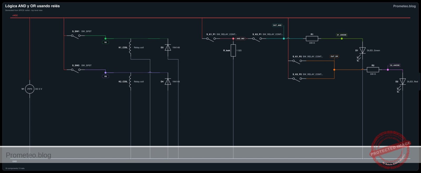Click 'SW_RELAY_CONT...' text beside S_K1_P1
This screenshot has width=421, height=173.
coord(227,34)
